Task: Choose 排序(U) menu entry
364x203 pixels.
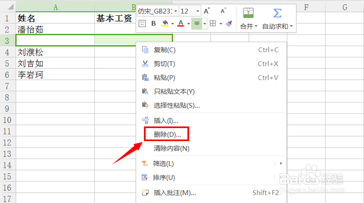Action: [x=211, y=177]
